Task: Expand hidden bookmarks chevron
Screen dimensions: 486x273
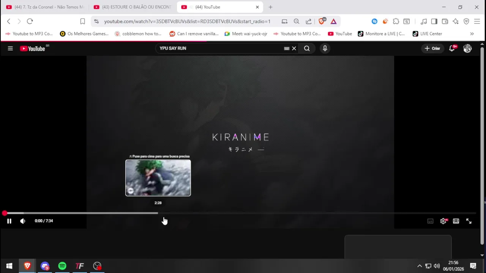Action: [x=472, y=34]
